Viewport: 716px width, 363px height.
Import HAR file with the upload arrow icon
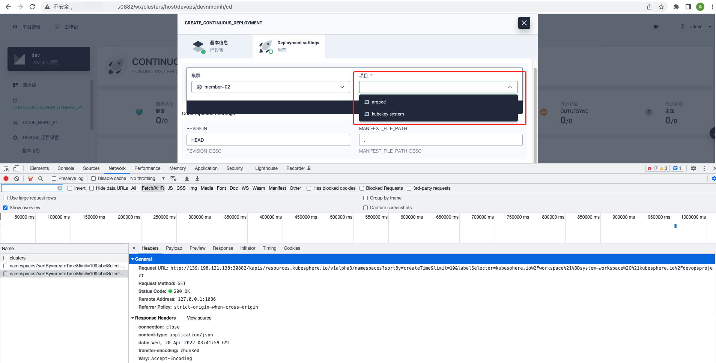tap(187, 178)
